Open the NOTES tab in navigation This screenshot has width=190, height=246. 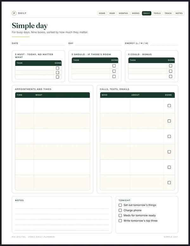coord(179,13)
